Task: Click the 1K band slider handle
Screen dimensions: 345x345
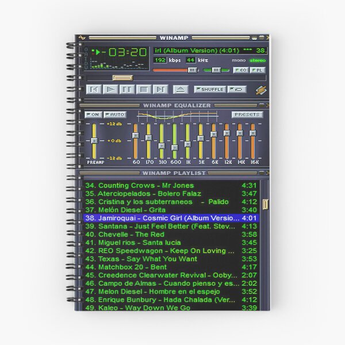Action: tap(187, 144)
